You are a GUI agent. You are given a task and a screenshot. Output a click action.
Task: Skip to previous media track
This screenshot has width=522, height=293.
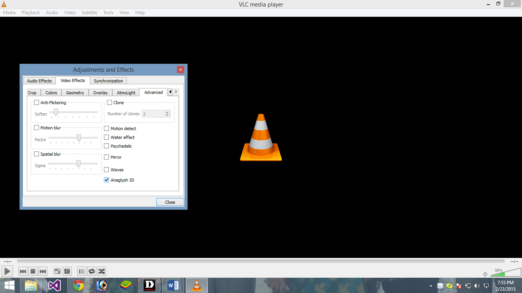click(23, 271)
